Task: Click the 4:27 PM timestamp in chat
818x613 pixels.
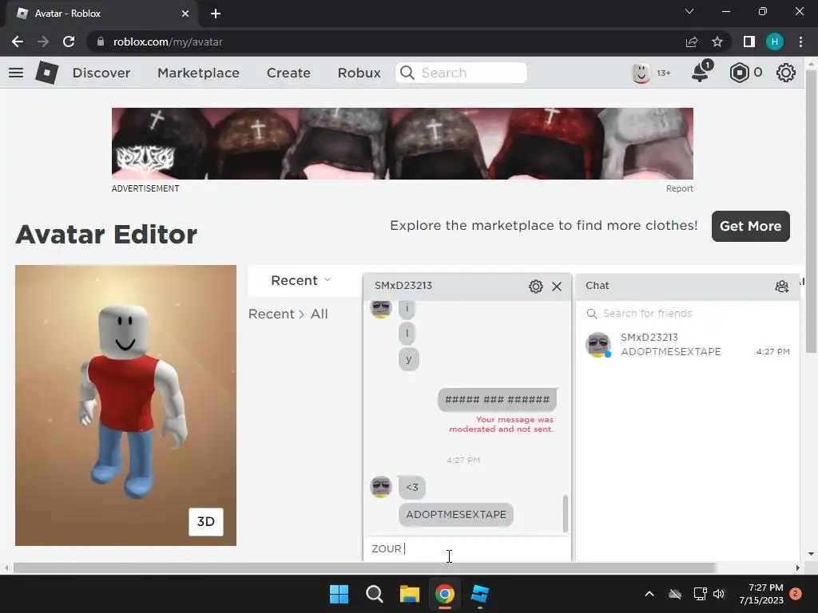Action: point(463,460)
